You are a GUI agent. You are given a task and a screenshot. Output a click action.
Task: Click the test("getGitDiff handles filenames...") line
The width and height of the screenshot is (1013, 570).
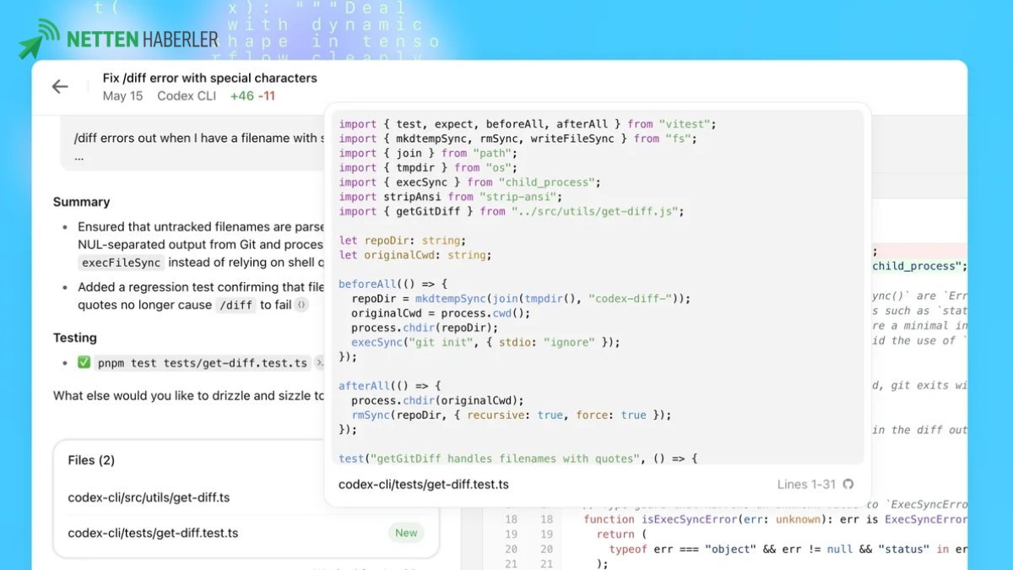518,459
